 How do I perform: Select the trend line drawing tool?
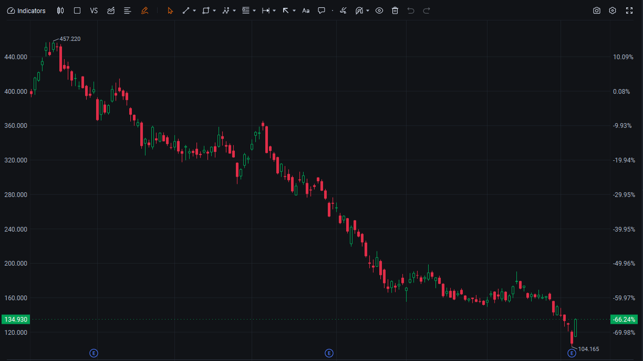click(186, 11)
